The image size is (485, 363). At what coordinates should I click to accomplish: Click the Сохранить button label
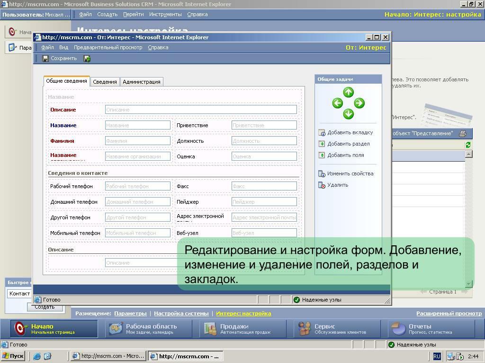point(64,58)
